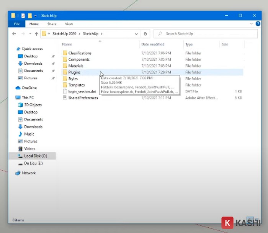Click New folder quick access toolbar icon

pyautogui.click(x=30, y=16)
